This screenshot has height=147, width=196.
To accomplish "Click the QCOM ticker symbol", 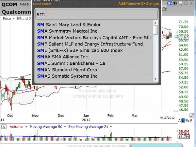I will coord(9,5).
